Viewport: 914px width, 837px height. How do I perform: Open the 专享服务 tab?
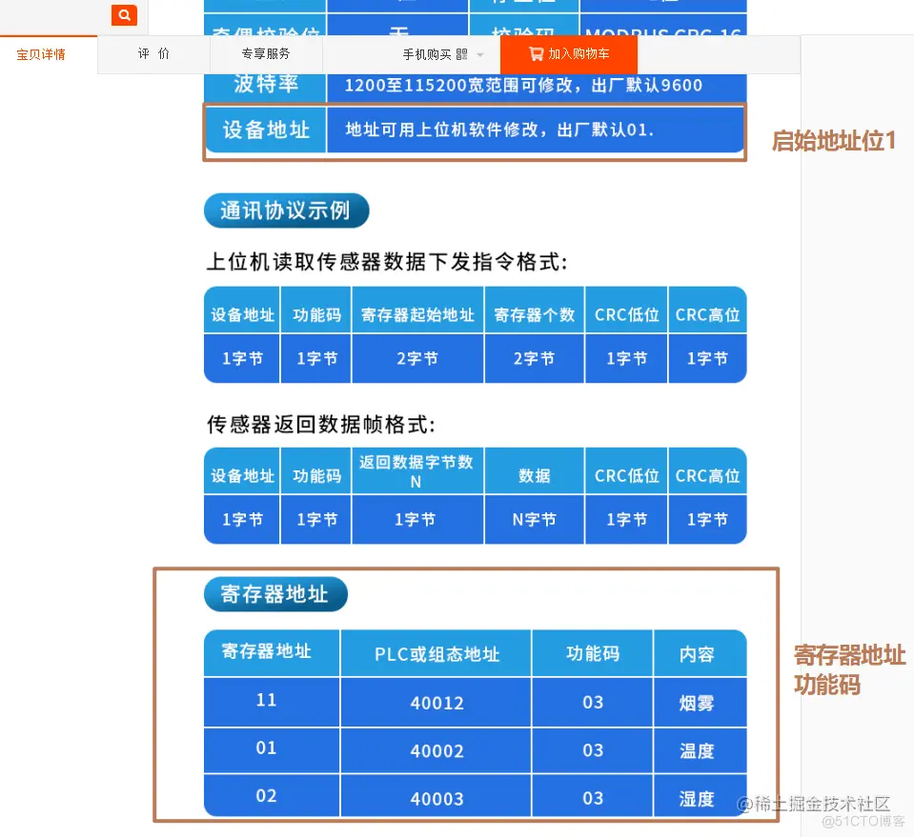pyautogui.click(x=266, y=54)
